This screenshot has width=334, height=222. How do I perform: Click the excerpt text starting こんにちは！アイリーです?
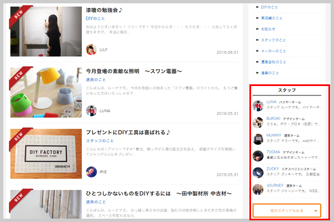[x=161, y=152]
